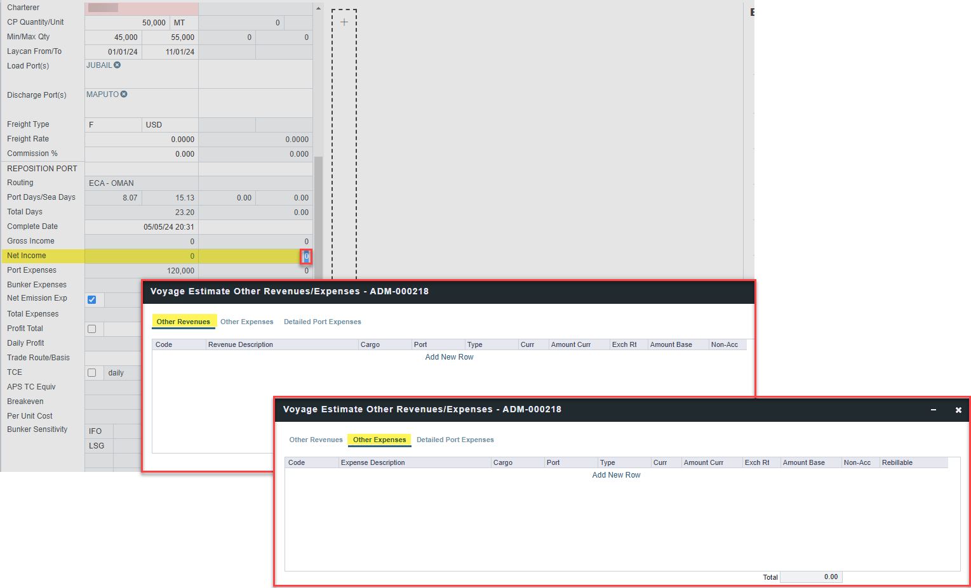Open the Freight Type field showing F
Image resolution: width=971 pixels, height=588 pixels.
(x=113, y=125)
